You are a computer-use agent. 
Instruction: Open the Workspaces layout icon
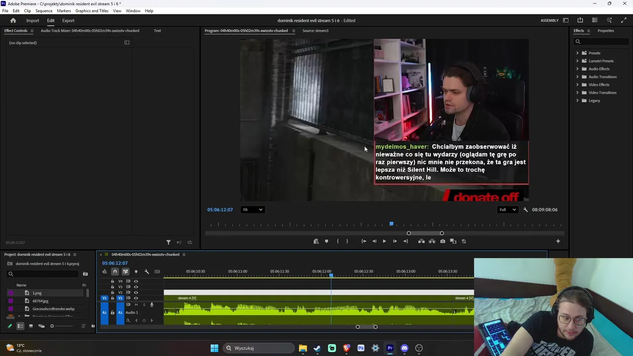566,20
